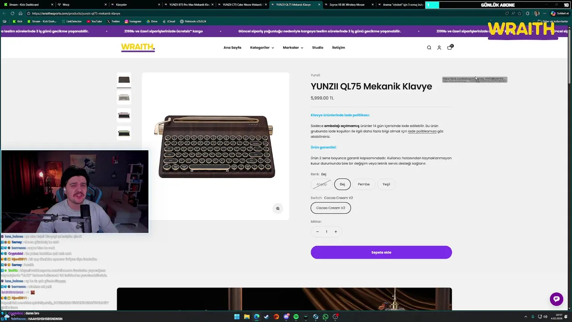Click the 5,999.00 TL price text
This screenshot has height=322, width=572.
click(322, 98)
